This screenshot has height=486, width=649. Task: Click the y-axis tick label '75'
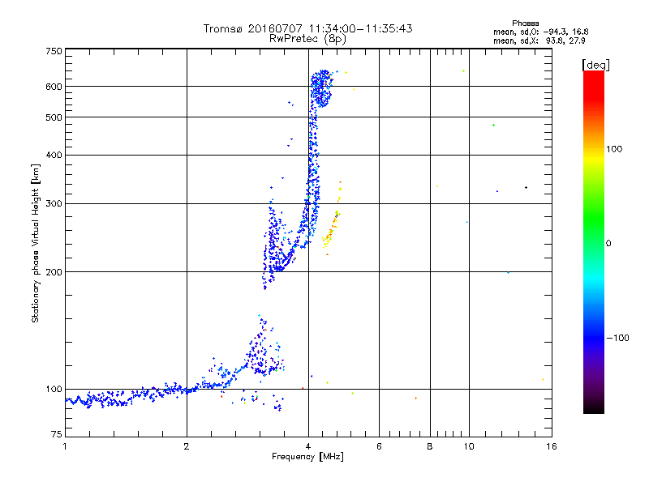57,434
